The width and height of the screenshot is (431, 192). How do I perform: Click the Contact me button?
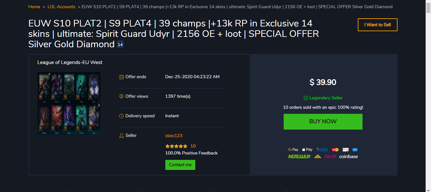(x=180, y=165)
